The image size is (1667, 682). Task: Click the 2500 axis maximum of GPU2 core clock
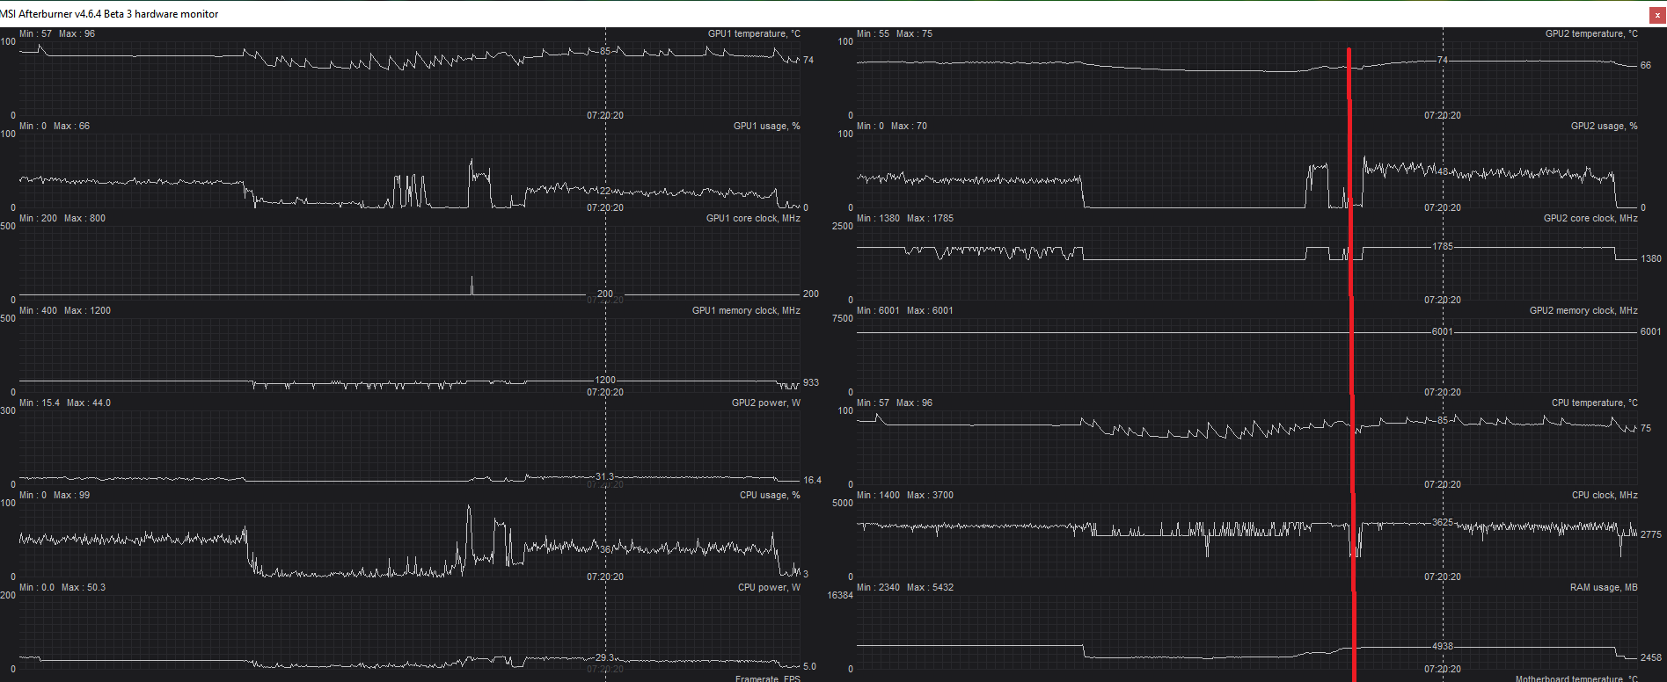pyautogui.click(x=843, y=226)
